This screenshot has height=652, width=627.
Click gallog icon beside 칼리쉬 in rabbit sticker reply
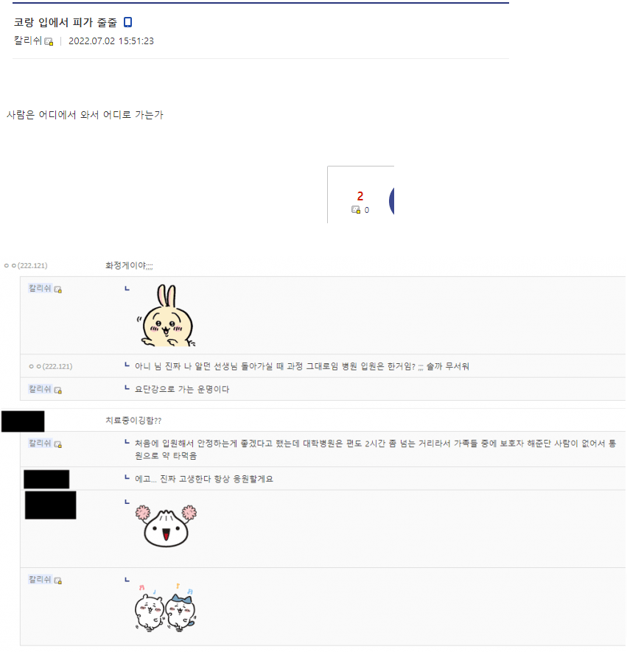pos(57,290)
